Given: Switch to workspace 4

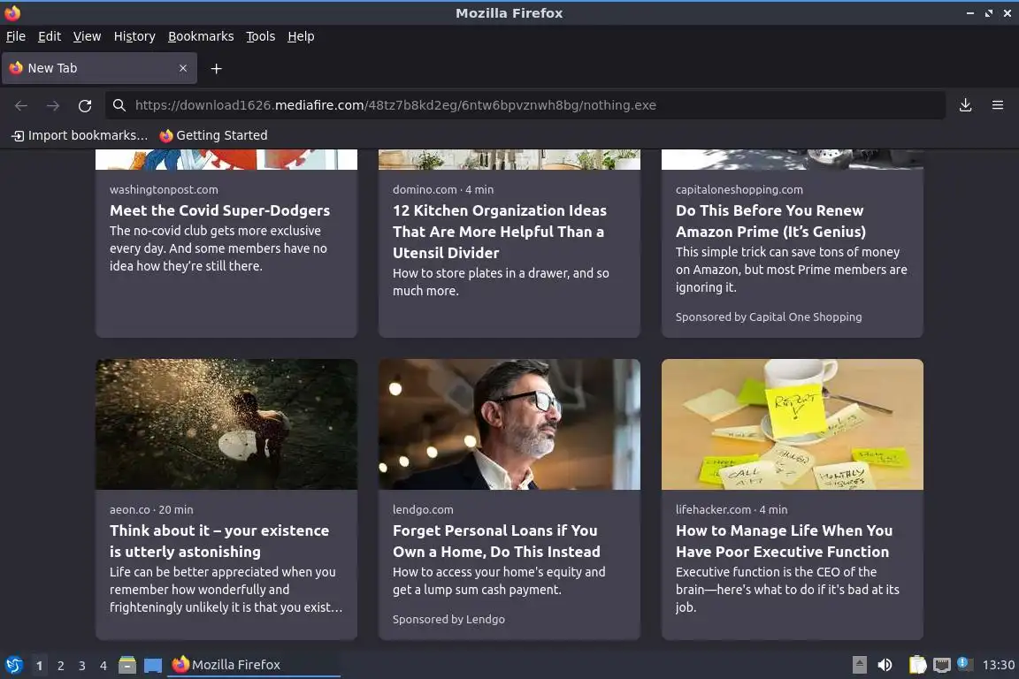Looking at the screenshot, I should tap(103, 666).
